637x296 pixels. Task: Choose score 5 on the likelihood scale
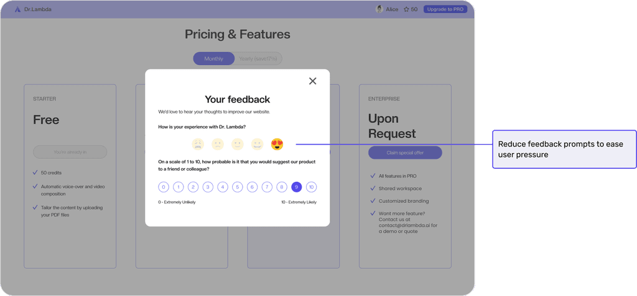point(237,187)
